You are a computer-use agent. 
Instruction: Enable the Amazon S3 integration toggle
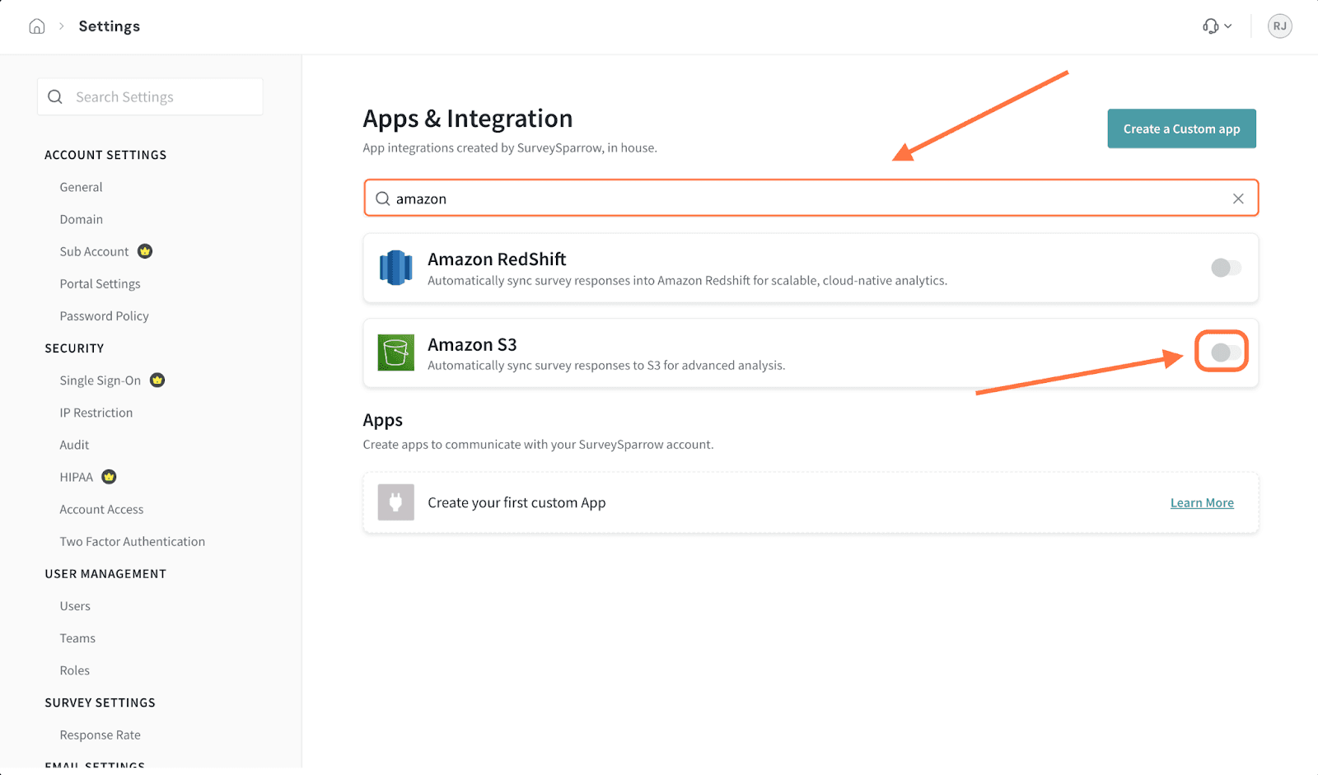(1225, 352)
